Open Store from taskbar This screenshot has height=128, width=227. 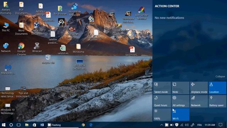[34, 125]
